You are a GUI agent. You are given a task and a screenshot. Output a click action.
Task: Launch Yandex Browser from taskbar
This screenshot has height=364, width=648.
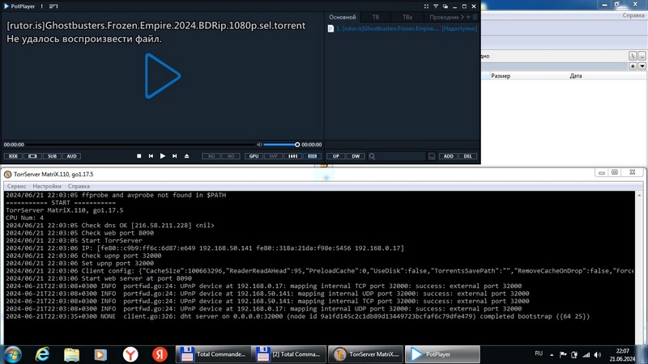pyautogui.click(x=130, y=354)
